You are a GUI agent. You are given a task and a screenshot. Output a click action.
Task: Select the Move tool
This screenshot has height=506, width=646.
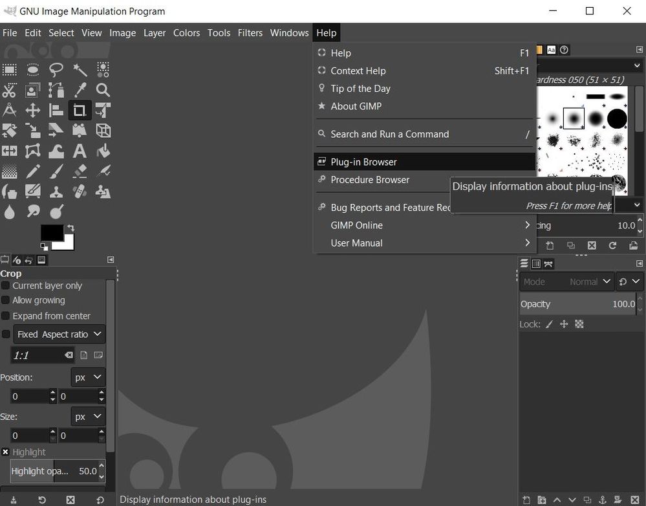[x=33, y=110]
